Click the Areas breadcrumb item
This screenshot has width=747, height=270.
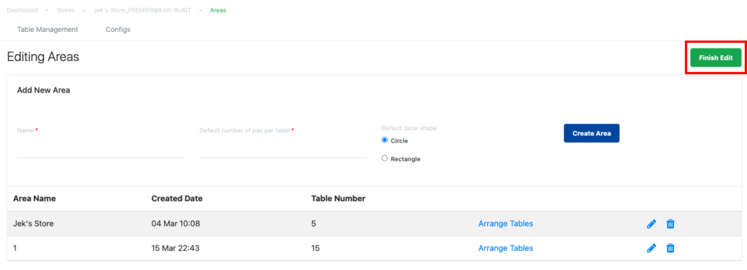218,10
